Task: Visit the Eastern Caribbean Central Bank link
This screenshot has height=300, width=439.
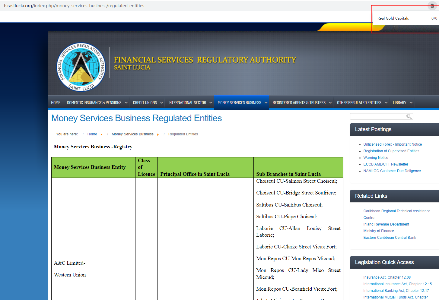Action: (390, 238)
